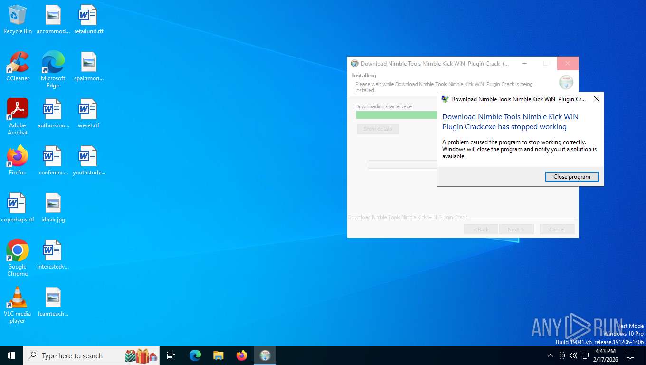Select the authorsmo... Word document icon

pyautogui.click(x=53, y=114)
